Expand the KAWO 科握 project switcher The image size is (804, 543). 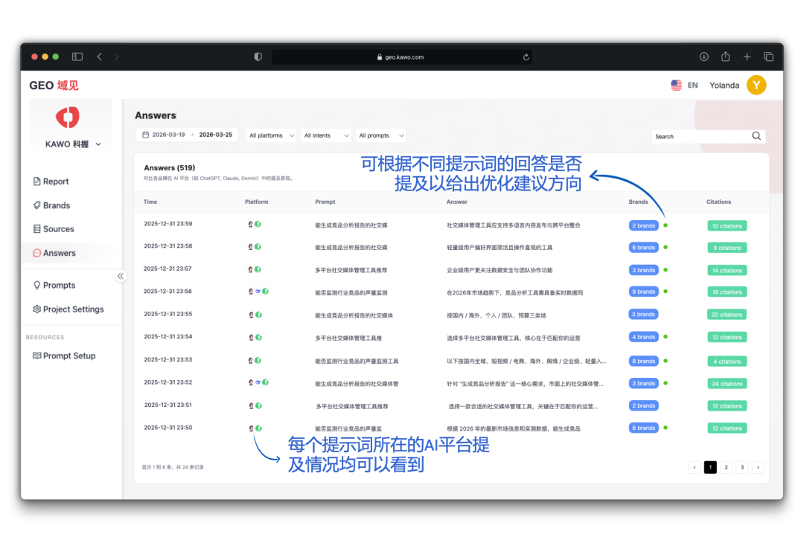[71, 144]
